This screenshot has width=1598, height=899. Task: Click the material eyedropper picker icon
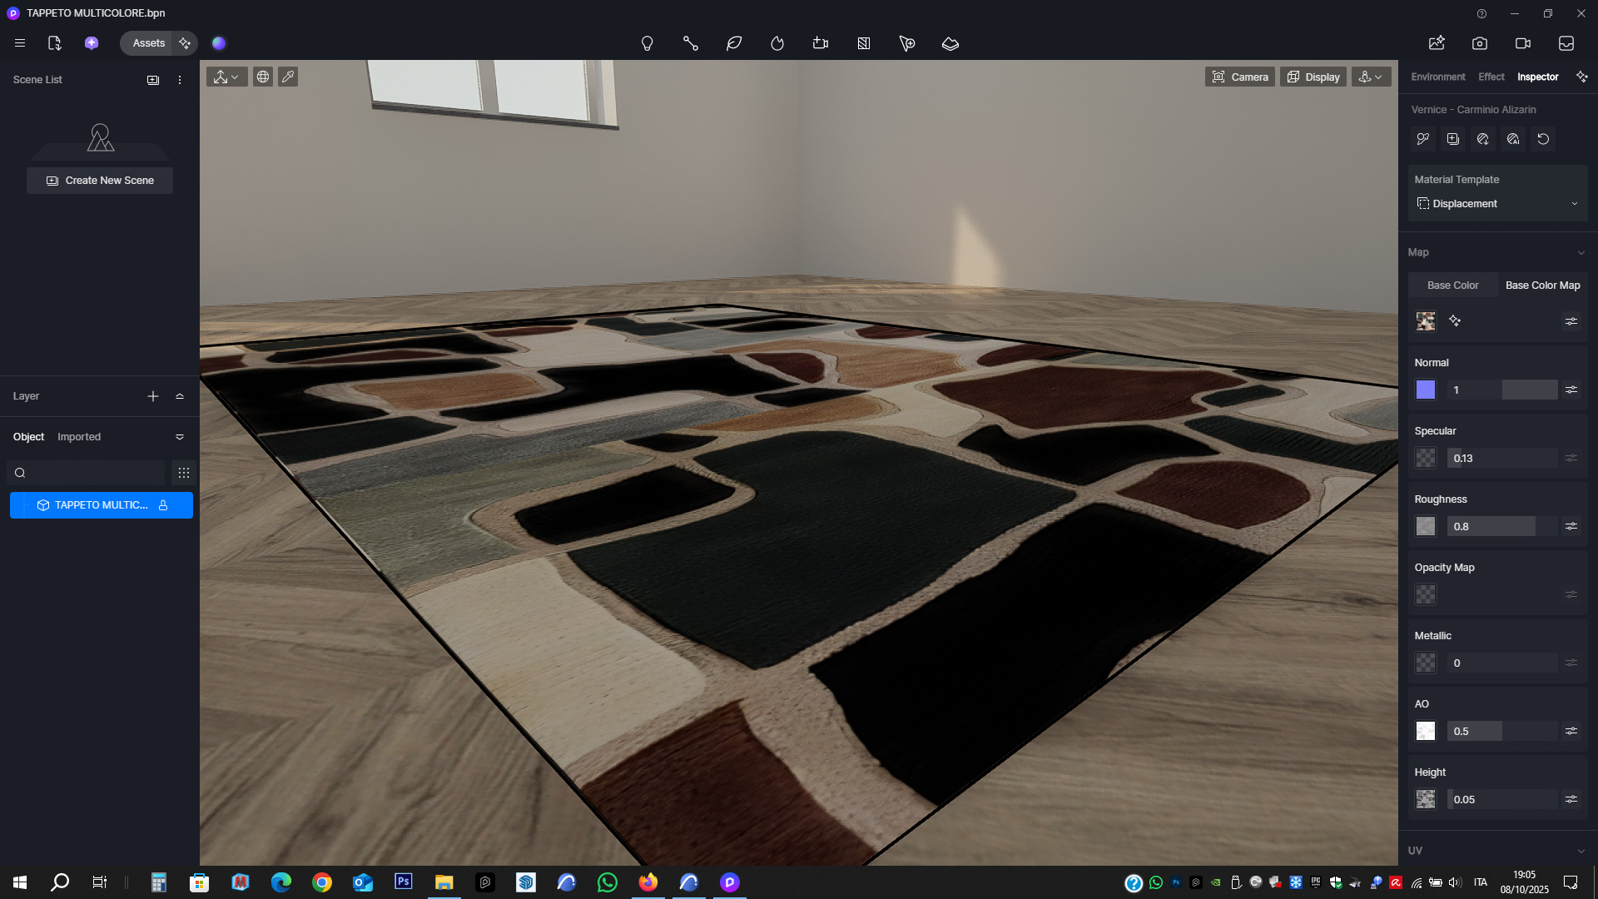click(1422, 139)
